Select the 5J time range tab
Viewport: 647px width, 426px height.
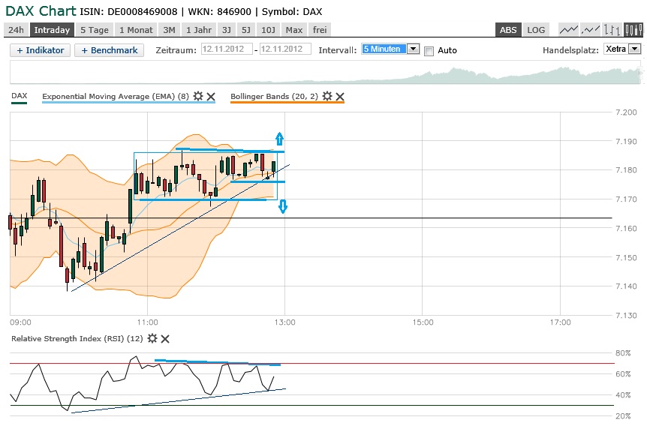(x=246, y=30)
